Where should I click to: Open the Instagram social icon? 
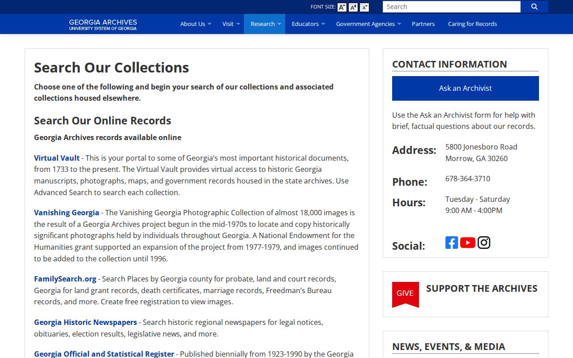(484, 243)
